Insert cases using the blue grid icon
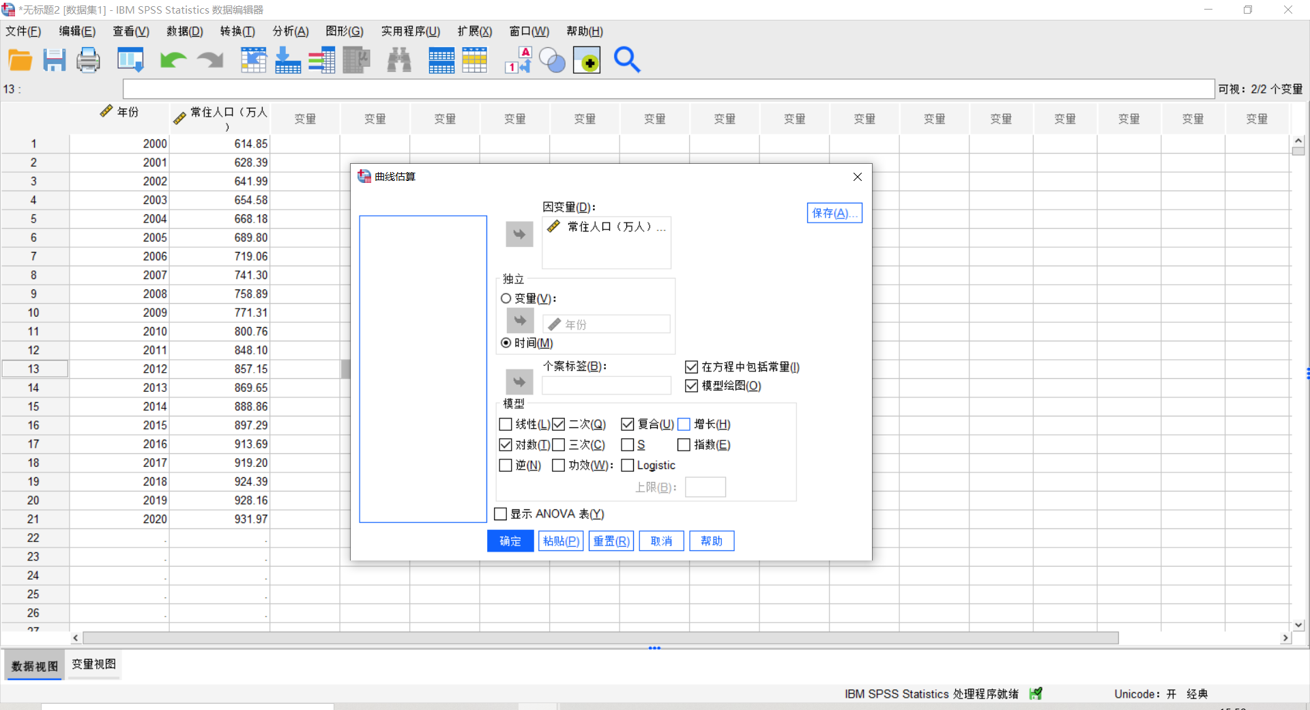 point(441,60)
